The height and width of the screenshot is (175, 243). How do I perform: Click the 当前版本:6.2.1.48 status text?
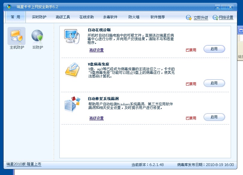click(x=148, y=164)
